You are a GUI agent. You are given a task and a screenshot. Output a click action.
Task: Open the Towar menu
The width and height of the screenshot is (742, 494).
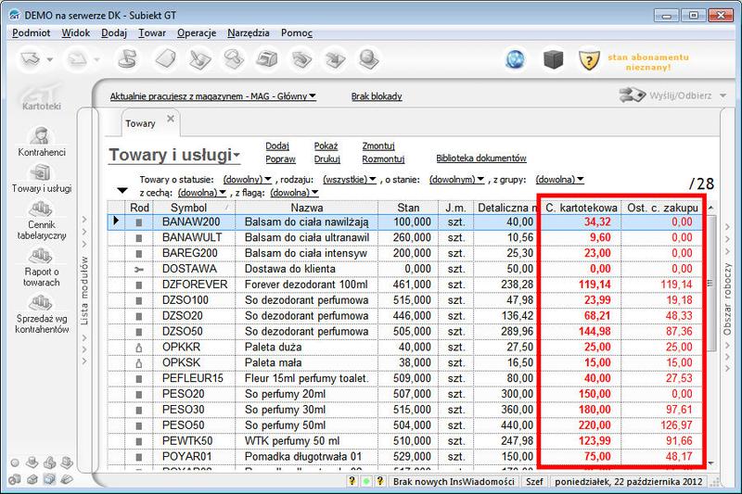coord(151,32)
